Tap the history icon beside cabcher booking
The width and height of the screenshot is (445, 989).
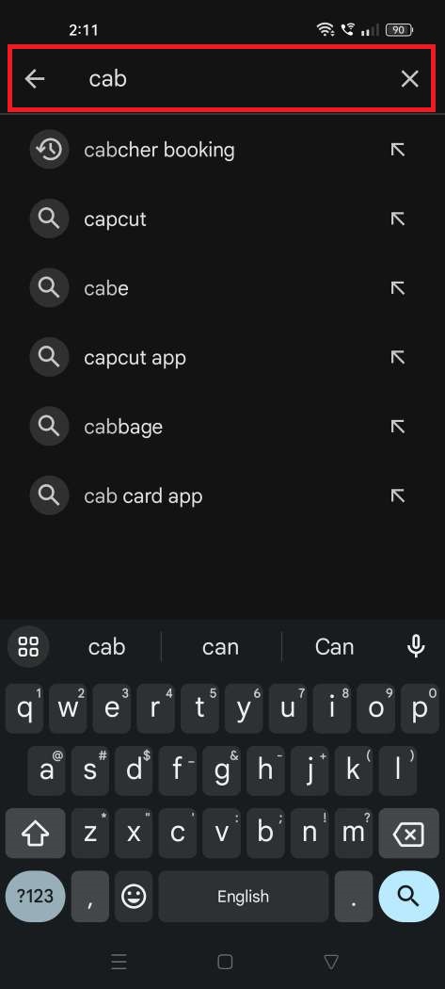pyautogui.click(x=49, y=150)
